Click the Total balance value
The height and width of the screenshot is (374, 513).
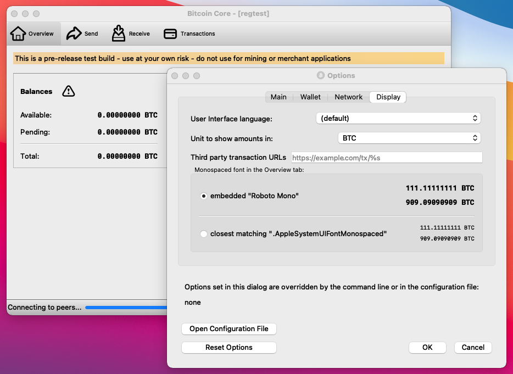(127, 157)
